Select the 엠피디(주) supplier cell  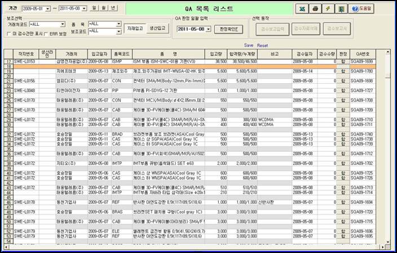(72, 81)
